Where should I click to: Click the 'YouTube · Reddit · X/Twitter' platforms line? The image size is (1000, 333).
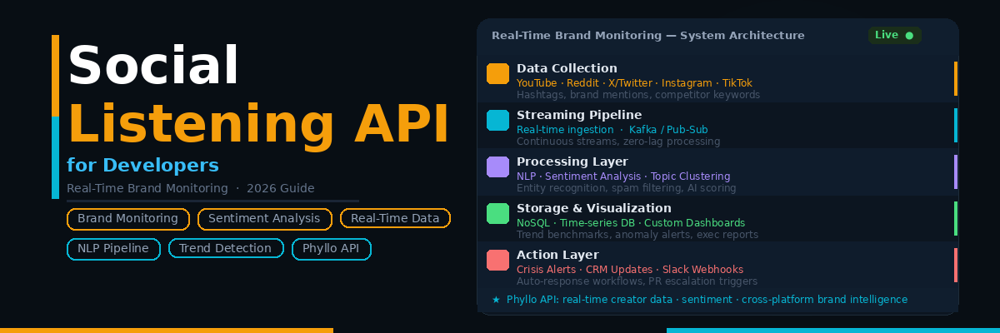[634, 83]
